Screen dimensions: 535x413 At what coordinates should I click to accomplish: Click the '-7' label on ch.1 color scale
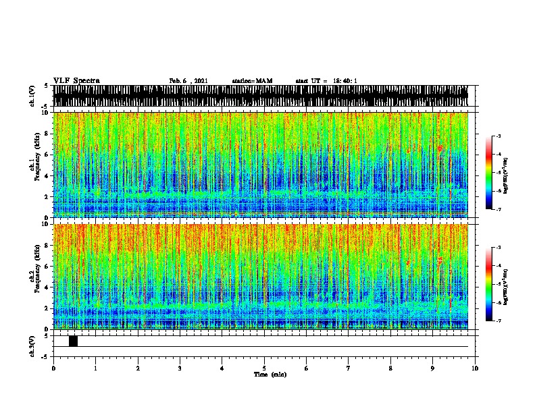click(x=498, y=209)
